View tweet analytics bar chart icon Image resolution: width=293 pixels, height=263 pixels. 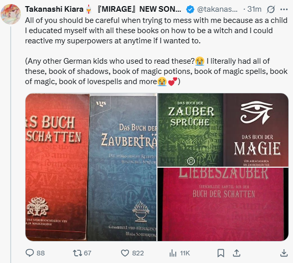click(x=173, y=253)
